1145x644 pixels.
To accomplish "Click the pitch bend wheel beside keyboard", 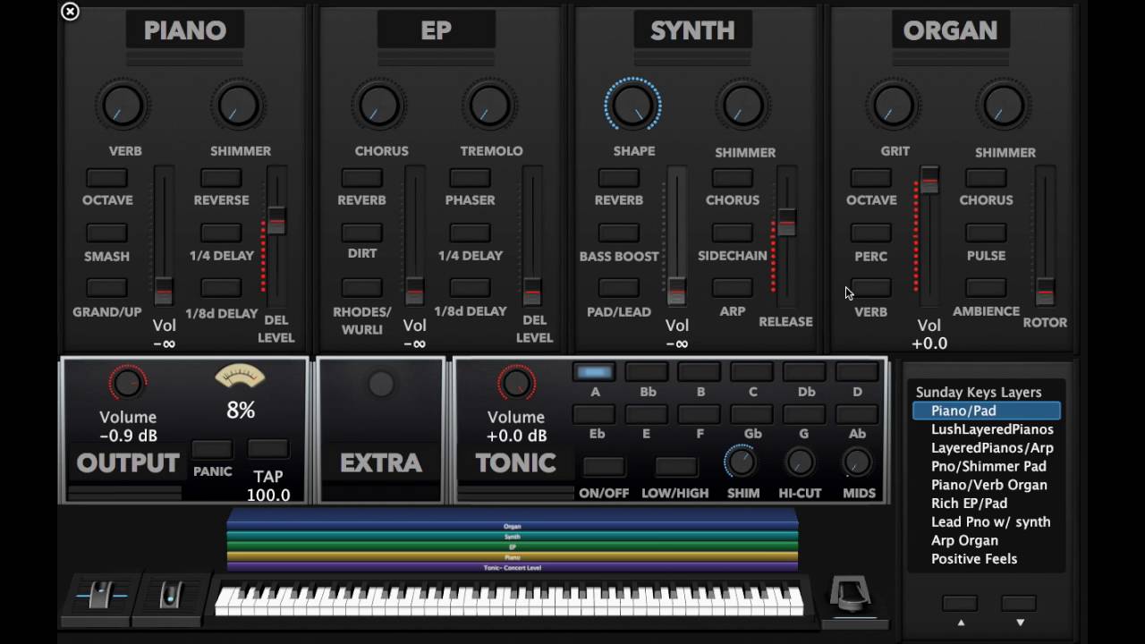I will coord(99,595).
